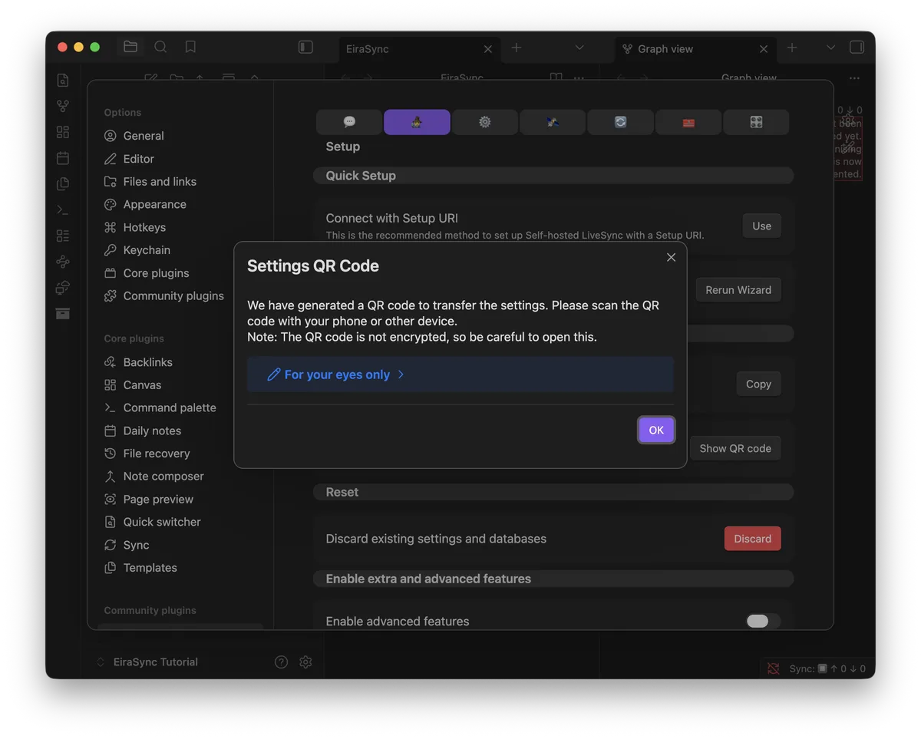
Task: Open the search magnifier icon in top bar
Action: click(x=160, y=47)
